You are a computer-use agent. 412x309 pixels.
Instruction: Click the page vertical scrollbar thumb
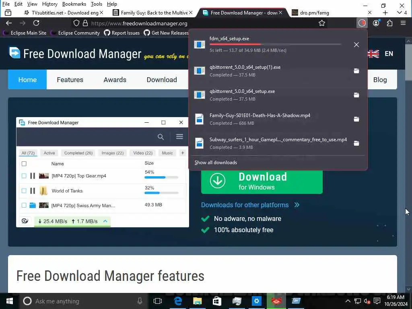click(x=408, y=62)
